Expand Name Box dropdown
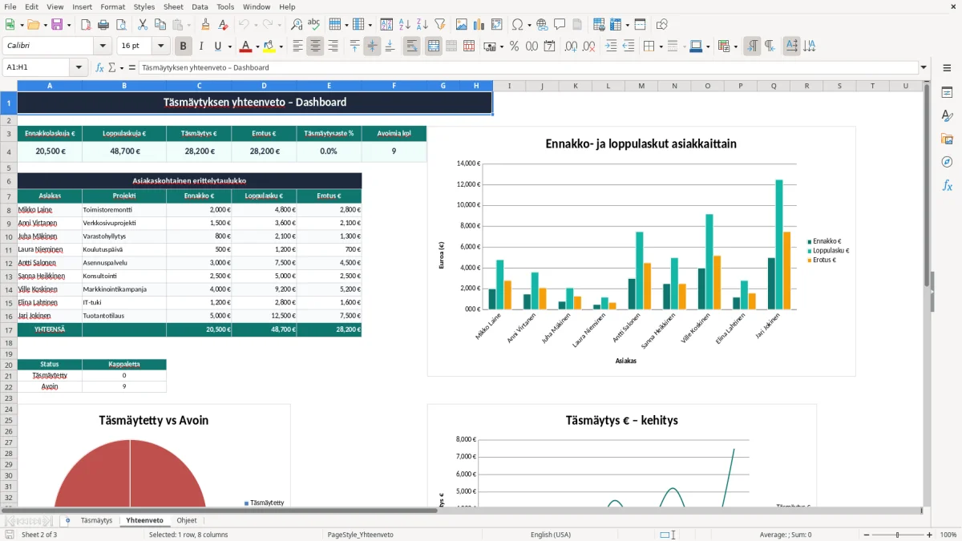 click(80, 68)
